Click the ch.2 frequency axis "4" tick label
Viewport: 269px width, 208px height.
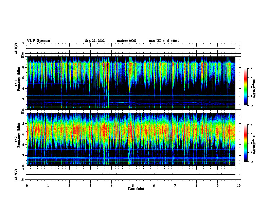24,145
